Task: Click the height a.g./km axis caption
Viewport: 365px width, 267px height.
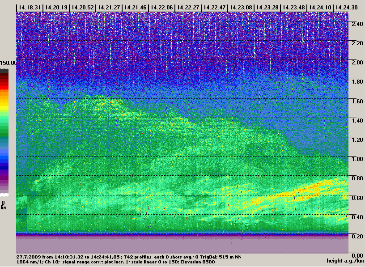Action: coord(345,261)
